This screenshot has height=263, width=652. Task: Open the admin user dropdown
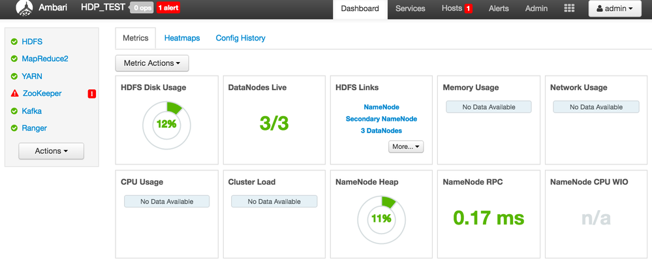[x=615, y=8]
